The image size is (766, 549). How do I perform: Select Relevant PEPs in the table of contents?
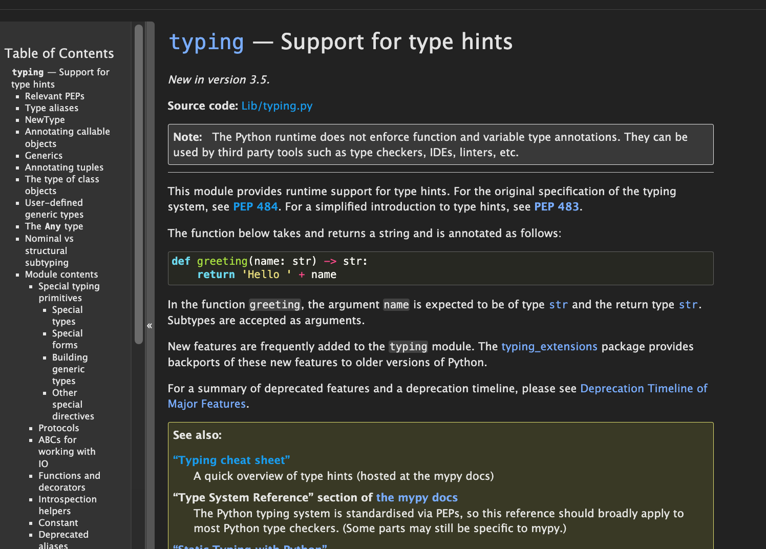[x=54, y=96]
